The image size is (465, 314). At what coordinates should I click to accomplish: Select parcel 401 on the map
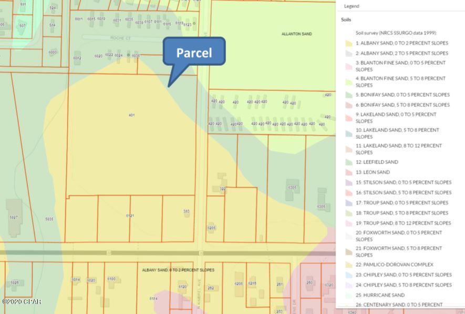pyautogui.click(x=131, y=115)
